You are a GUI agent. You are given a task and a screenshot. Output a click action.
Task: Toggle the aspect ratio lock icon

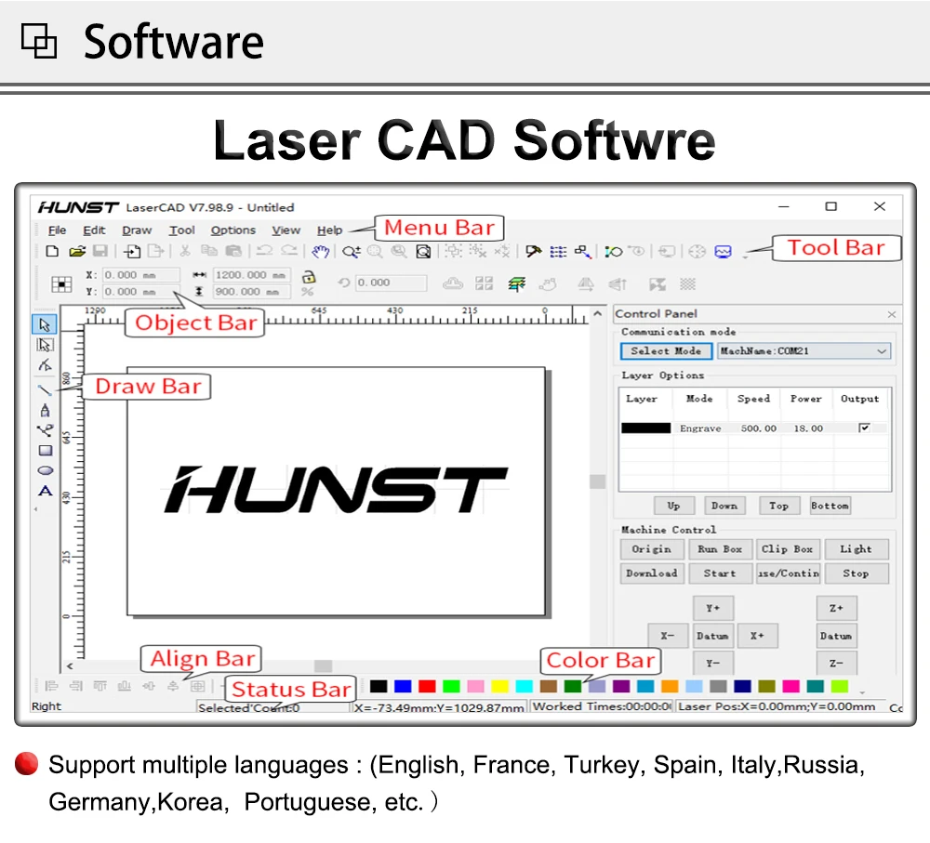tap(309, 277)
